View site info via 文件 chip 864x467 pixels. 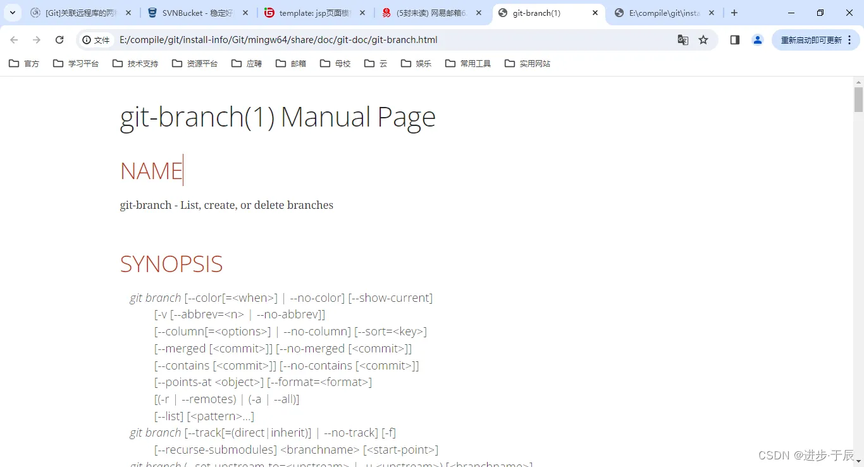[96, 40]
